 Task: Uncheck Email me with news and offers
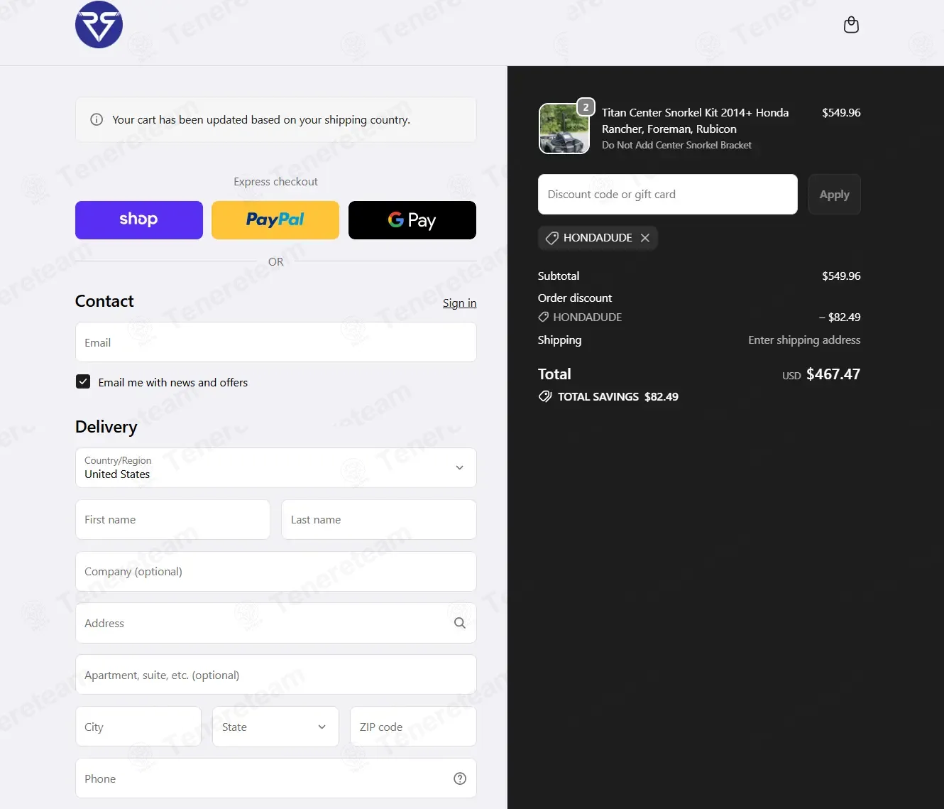(83, 381)
